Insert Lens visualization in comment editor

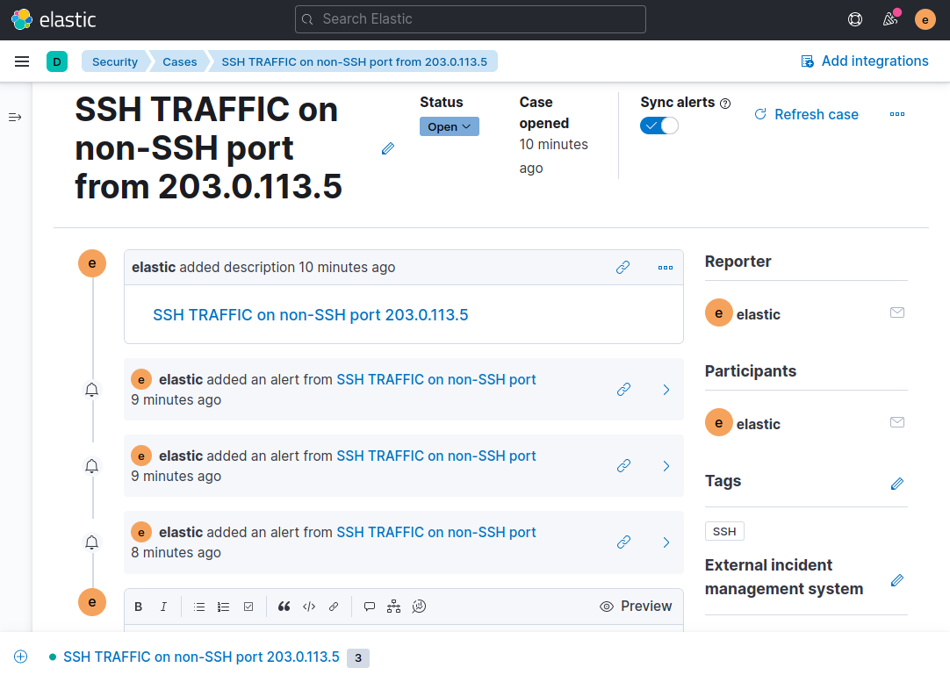click(419, 607)
